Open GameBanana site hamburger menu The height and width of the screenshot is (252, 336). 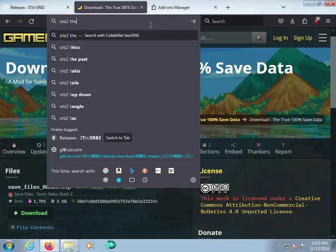pyautogui.click(x=323, y=38)
